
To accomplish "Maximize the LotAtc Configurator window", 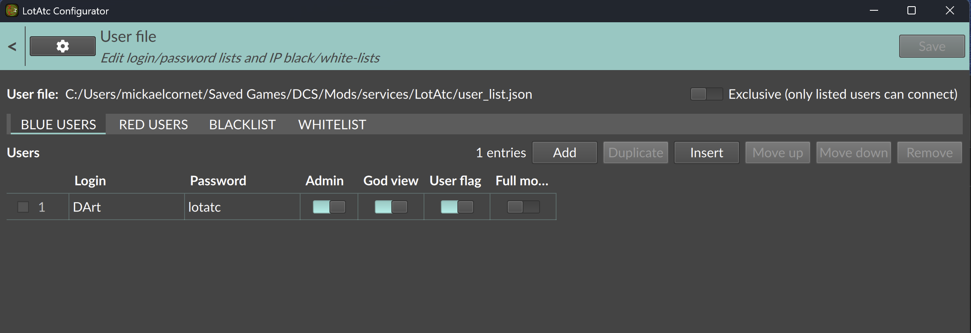I will pos(912,11).
